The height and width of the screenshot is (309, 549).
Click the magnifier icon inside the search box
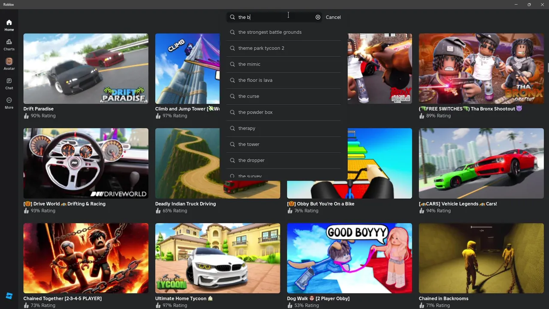click(x=232, y=17)
